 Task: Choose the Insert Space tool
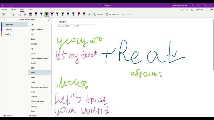[25, 14]
